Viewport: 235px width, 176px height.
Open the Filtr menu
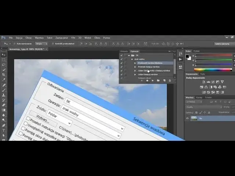pos(73,38)
